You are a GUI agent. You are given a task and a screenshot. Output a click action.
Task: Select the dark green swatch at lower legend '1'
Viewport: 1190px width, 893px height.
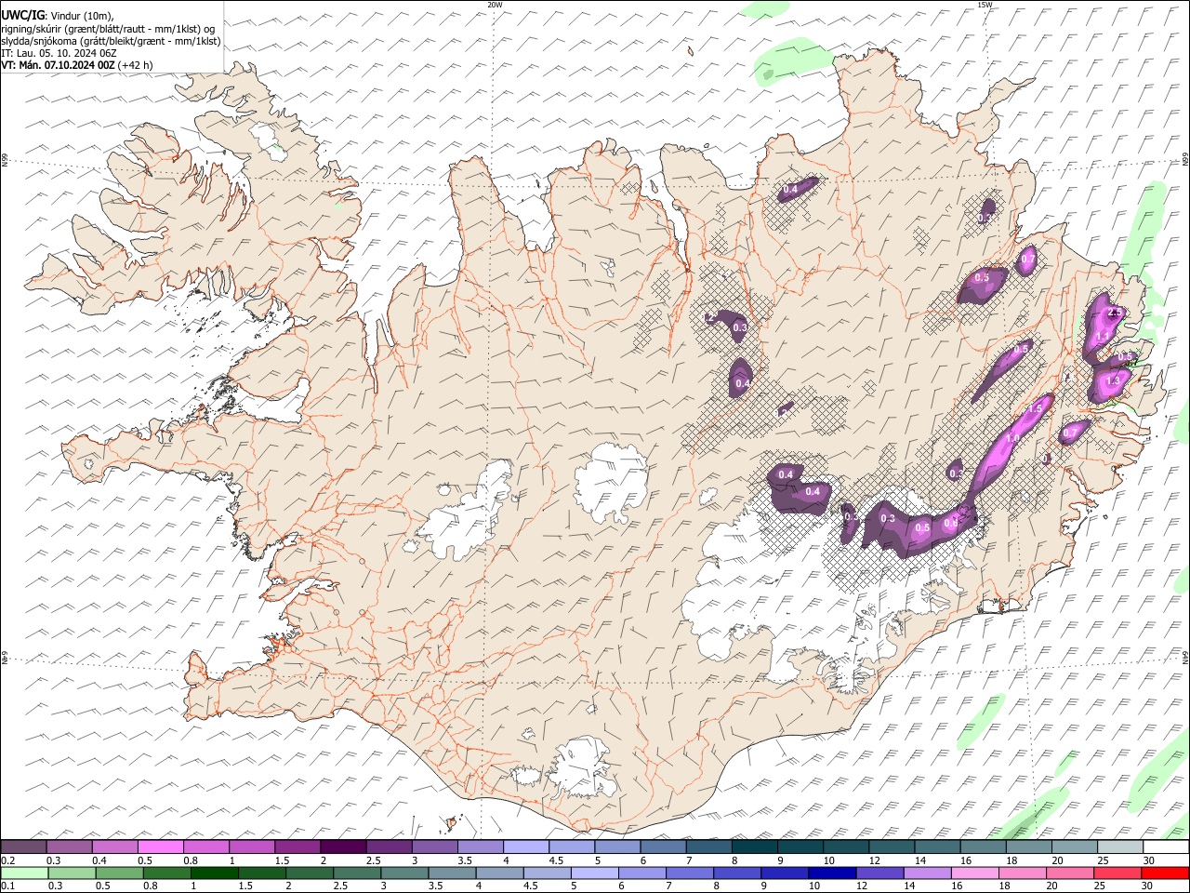214,873
